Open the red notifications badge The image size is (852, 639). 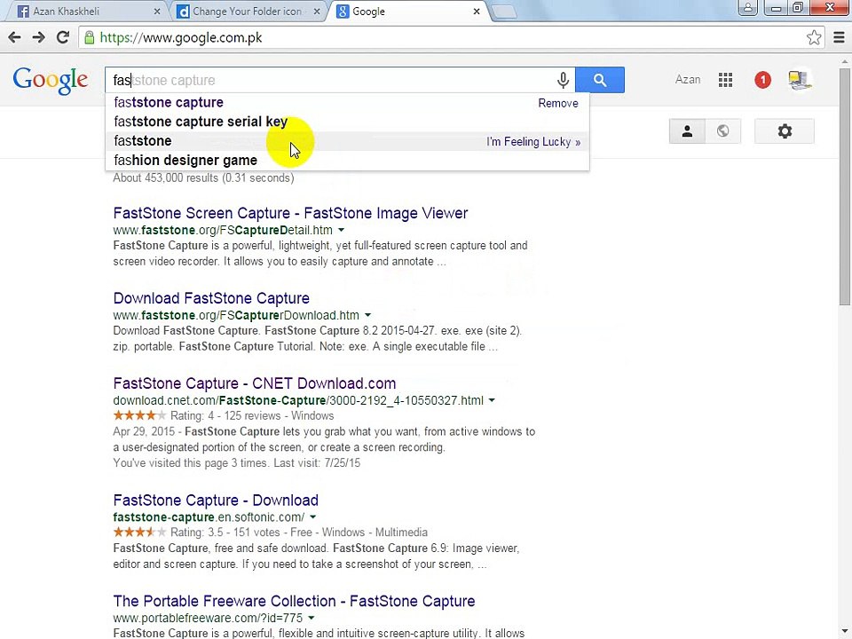[x=762, y=80]
